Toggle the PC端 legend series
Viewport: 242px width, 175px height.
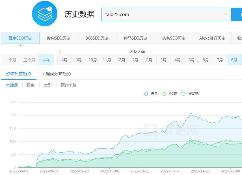click(169, 94)
